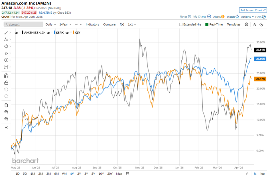The image size is (268, 177).
Task: Select the Max time range
Action: (x=119, y=174)
